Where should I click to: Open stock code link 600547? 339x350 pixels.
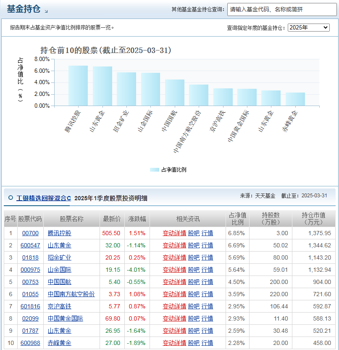(30, 245)
